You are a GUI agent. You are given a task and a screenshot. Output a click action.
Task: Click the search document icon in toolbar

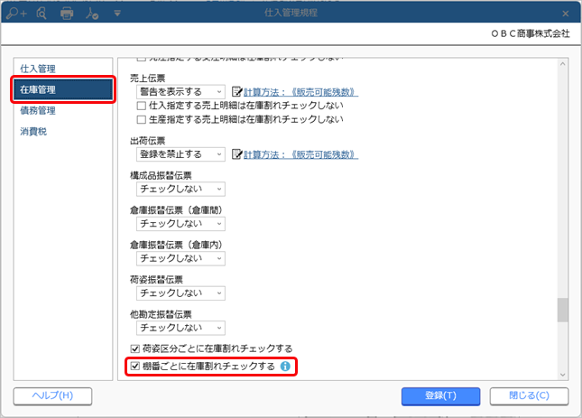point(42,14)
